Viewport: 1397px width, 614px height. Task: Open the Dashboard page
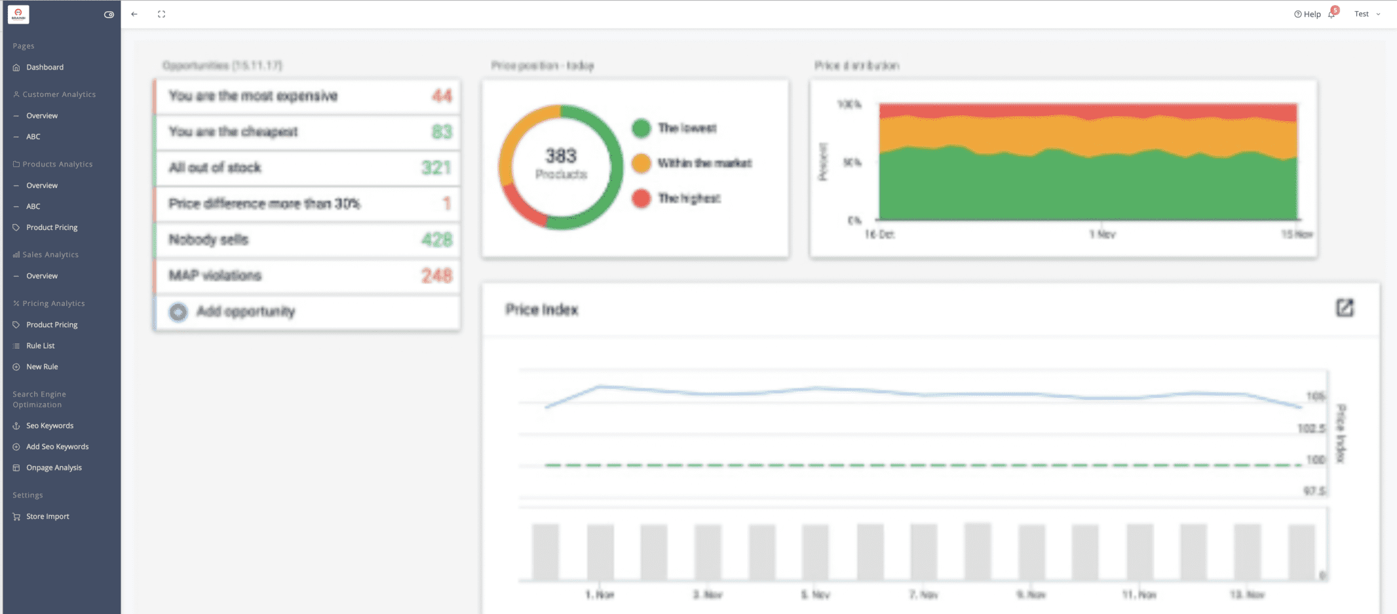[45, 67]
